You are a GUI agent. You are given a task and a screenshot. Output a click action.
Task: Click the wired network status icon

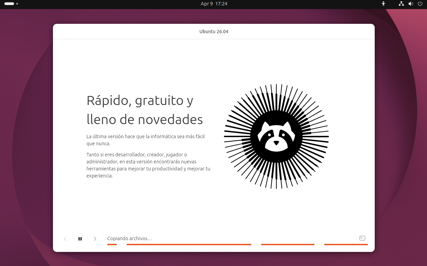[401, 4]
